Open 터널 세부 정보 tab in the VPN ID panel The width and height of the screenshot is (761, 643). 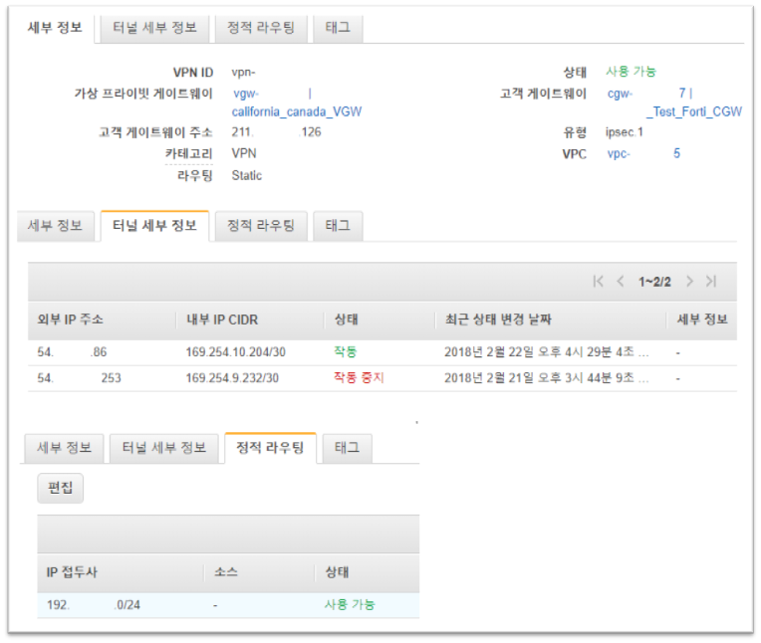coord(154,28)
